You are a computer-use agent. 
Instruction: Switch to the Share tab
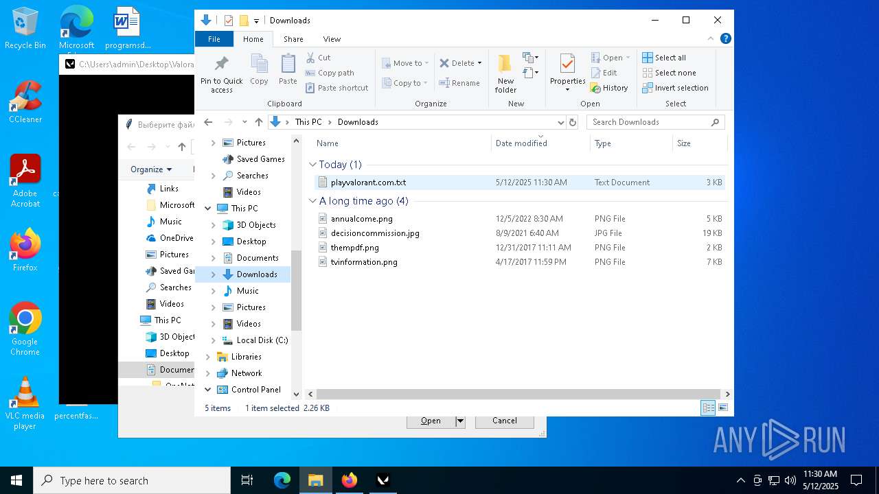click(293, 39)
